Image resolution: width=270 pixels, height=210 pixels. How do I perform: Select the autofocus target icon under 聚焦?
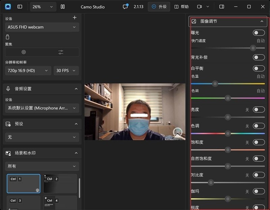[23, 52]
